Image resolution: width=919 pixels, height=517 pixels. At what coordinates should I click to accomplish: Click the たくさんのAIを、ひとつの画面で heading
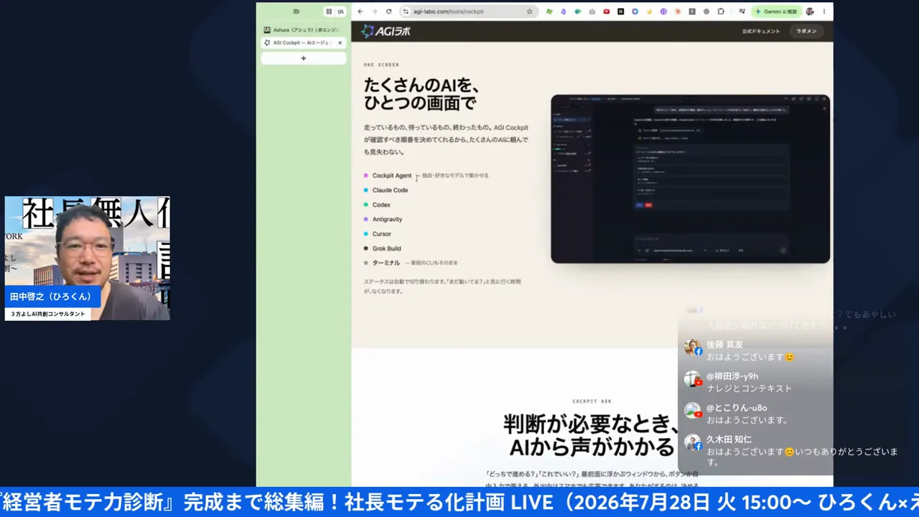point(422,94)
